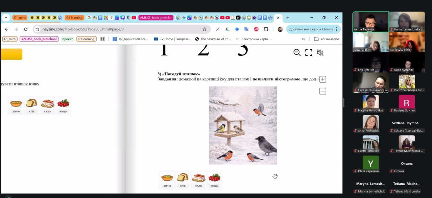Click the plus zoom button
This screenshot has width=432, height=198.
(x=323, y=79)
